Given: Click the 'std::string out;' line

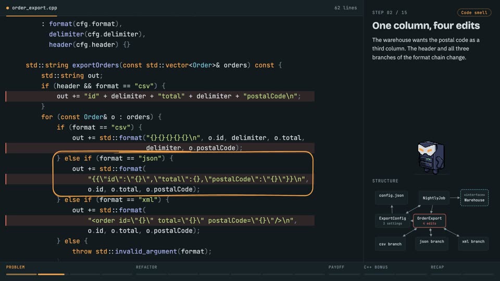Looking at the screenshot, I should [x=72, y=75].
